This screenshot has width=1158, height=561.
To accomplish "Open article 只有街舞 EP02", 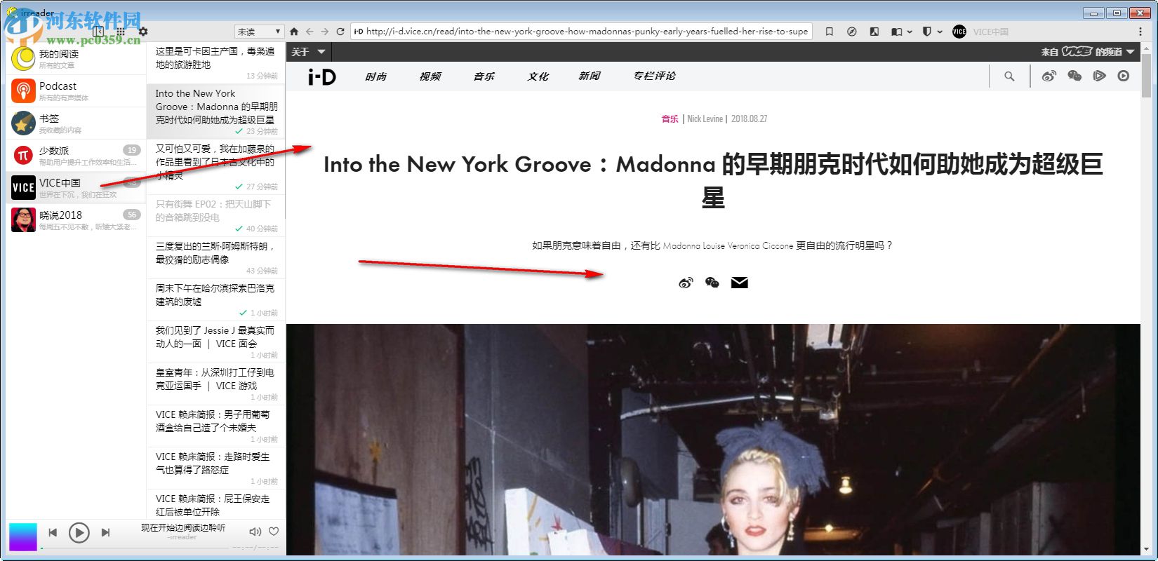I will [x=216, y=216].
